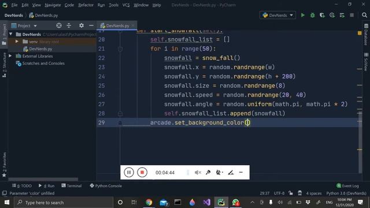The width and height of the screenshot is (370, 208).
Task: Change UTF-8 file encoding
Action: (279, 193)
